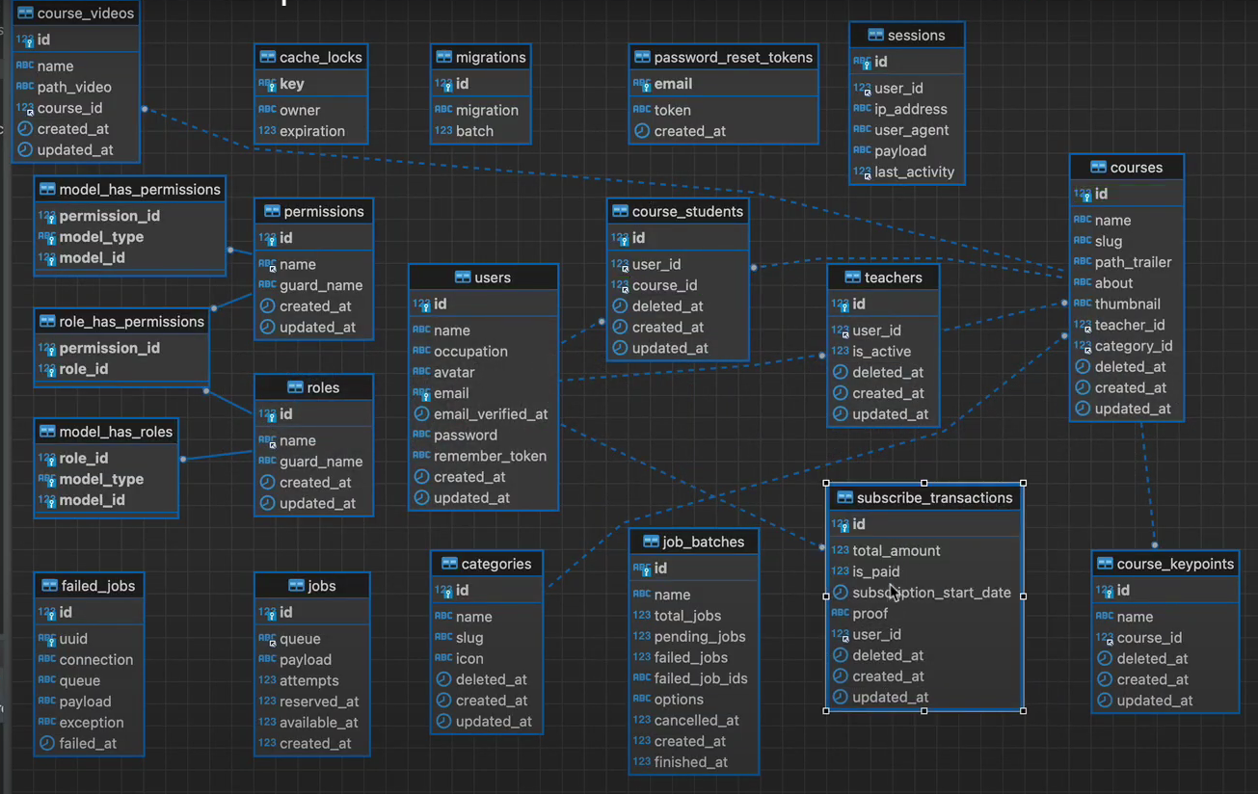1258x794 pixels.
Task: Select the permission_id column in role_has_permissions
Action: tap(110, 348)
